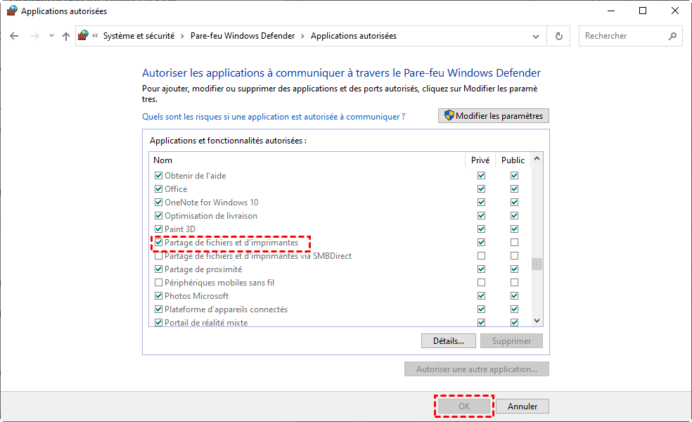Click the window title firewall icon

[x=12, y=11]
